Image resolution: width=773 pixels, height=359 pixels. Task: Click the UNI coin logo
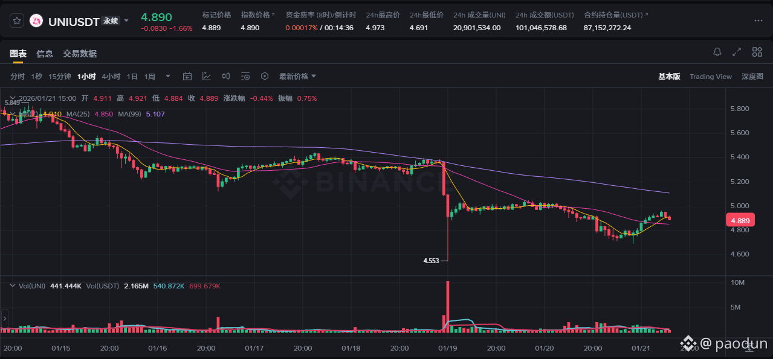tap(37, 21)
